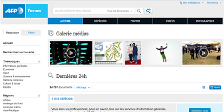Select the Asie-Pacifique region
224x112 pixels.
click(x=11, y=110)
